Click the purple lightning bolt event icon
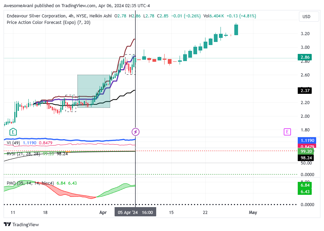The height and width of the screenshot is (231, 324). (x=135, y=132)
